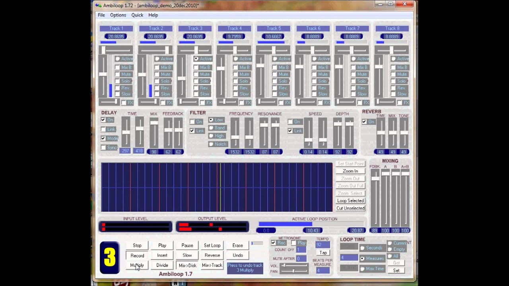
Task: Select the Track 5 header button
Action: [x=274, y=29]
